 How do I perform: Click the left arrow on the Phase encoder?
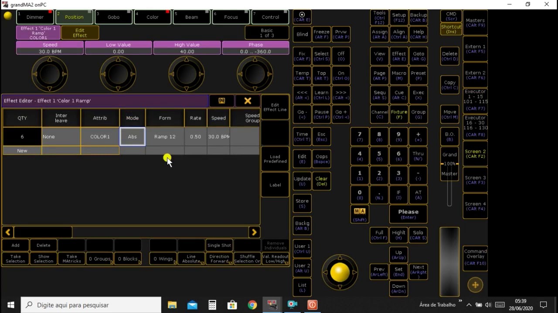point(240,74)
